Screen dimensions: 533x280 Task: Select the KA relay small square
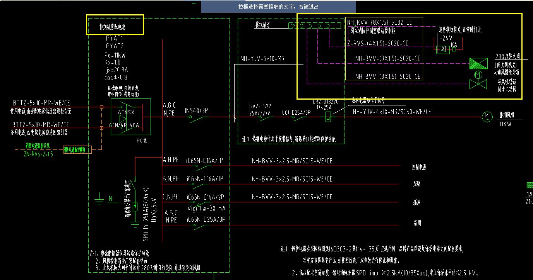pos(454,49)
